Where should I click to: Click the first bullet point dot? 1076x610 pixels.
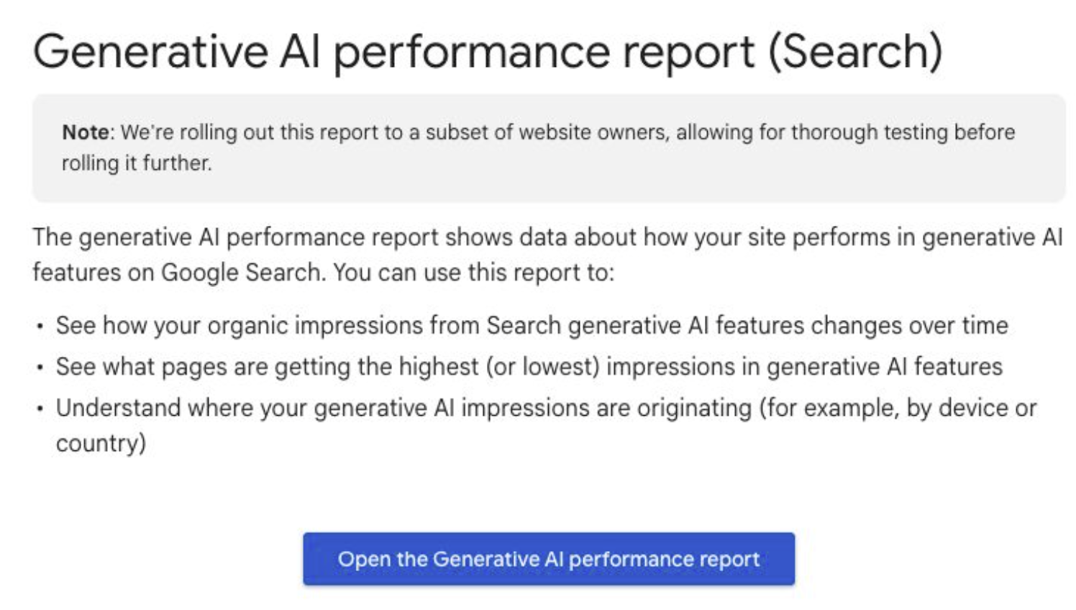tap(40, 327)
